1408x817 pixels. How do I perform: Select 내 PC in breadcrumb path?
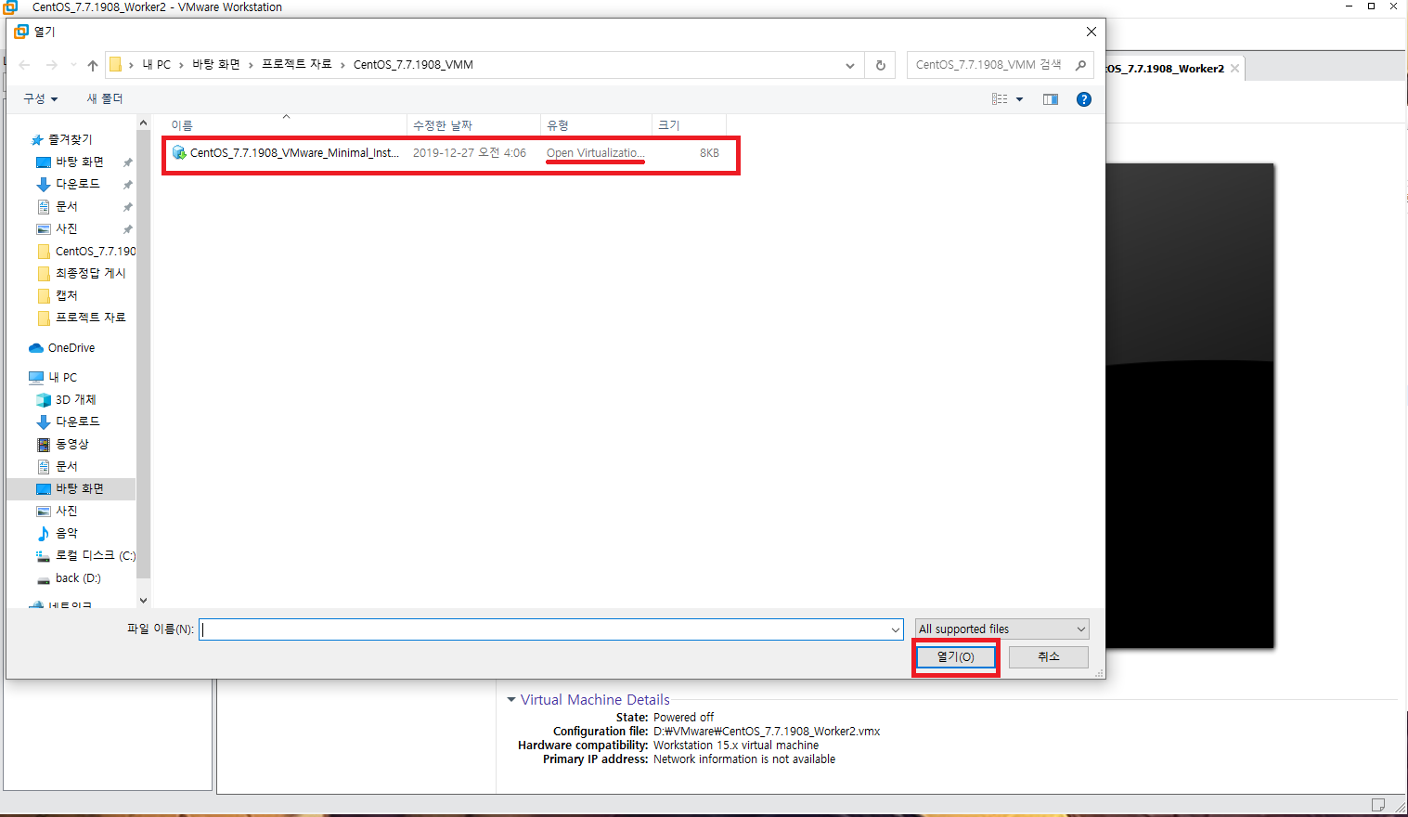[156, 65]
